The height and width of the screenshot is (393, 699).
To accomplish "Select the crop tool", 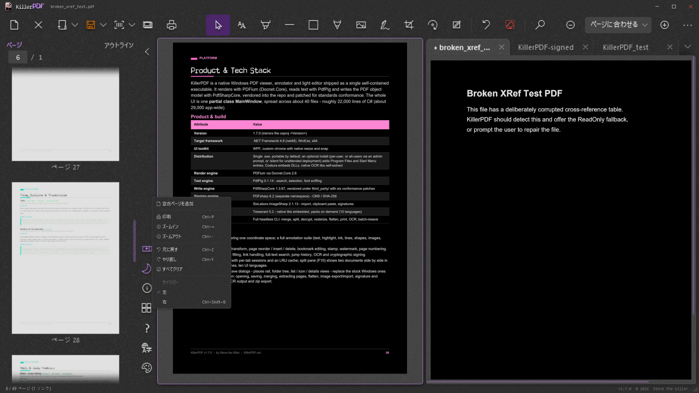I will point(409,25).
